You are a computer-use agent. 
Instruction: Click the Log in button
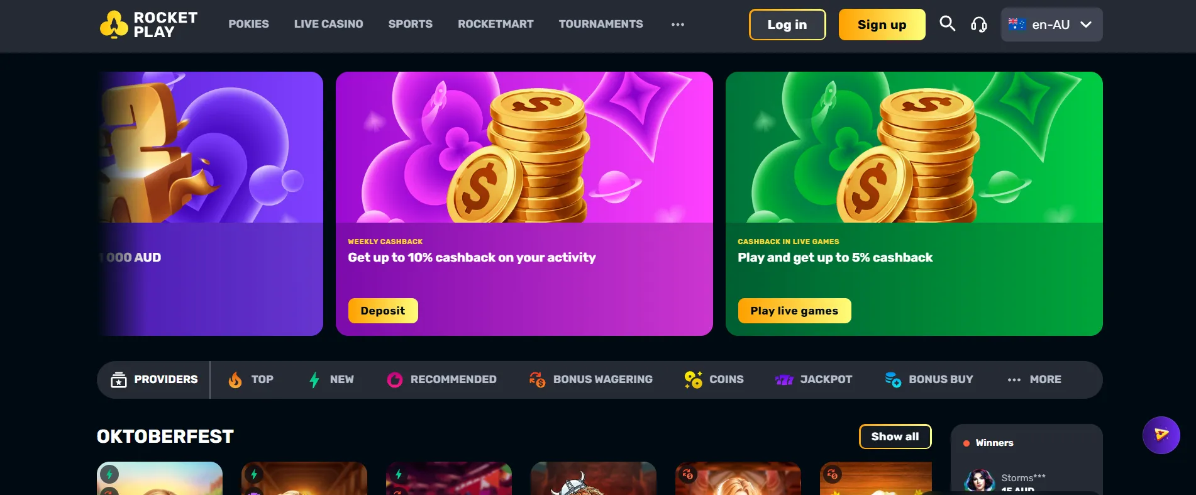787,25
